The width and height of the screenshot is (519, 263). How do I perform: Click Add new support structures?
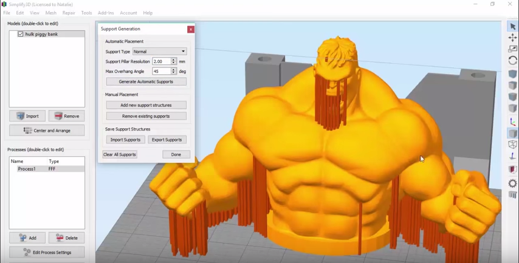point(146,105)
